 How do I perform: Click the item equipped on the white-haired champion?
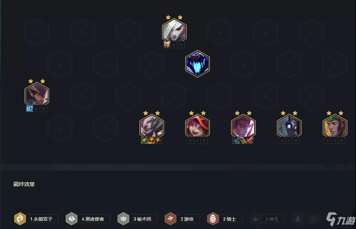tap(167, 45)
